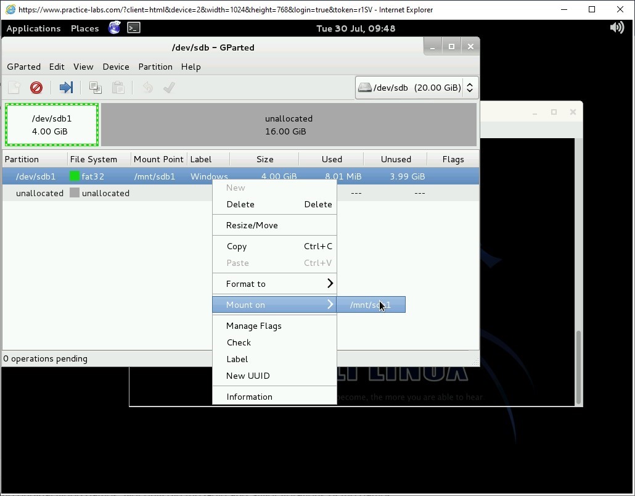Select Resize/Move from the context menu
The height and width of the screenshot is (496, 635).
252,225
